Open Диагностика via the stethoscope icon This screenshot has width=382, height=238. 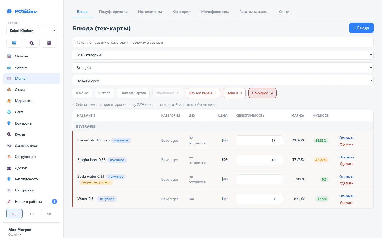coord(9,145)
